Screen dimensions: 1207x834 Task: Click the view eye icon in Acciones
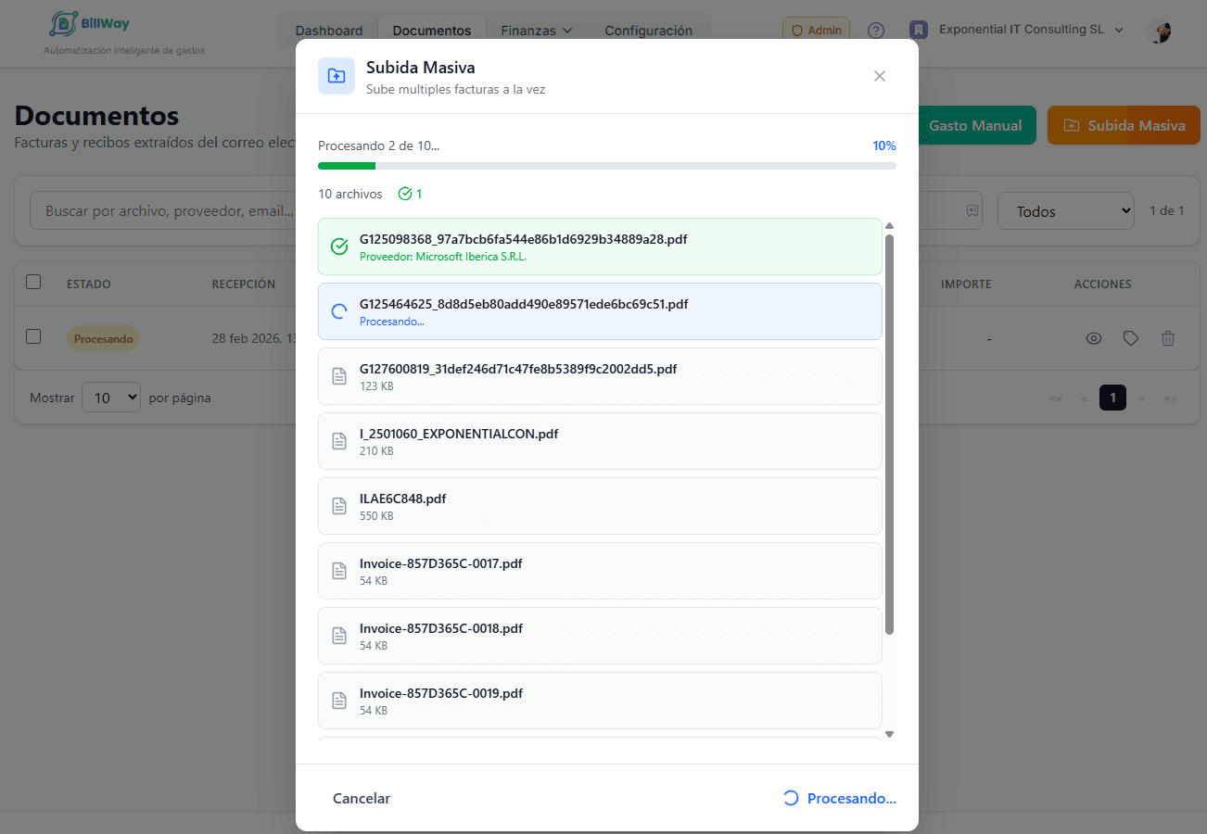(x=1093, y=339)
